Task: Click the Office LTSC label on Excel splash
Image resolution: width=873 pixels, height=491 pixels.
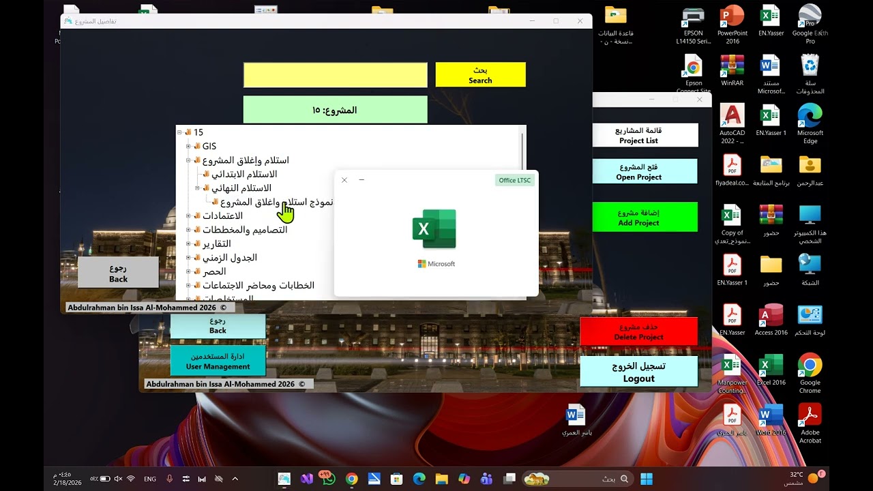Action: pyautogui.click(x=514, y=180)
